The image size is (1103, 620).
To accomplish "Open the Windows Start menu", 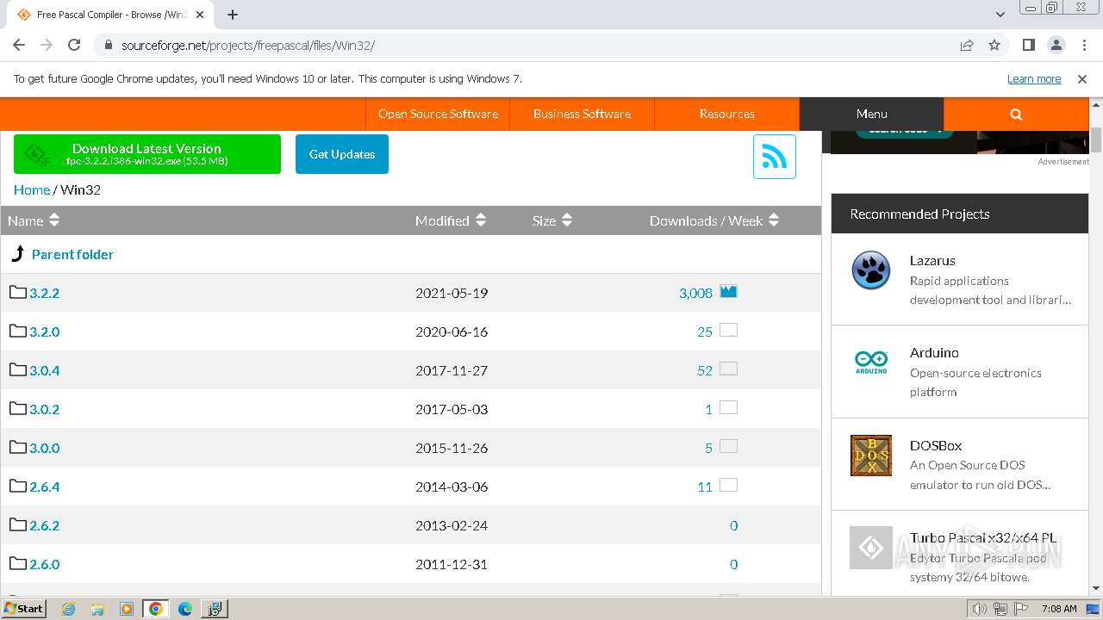I will 24,609.
